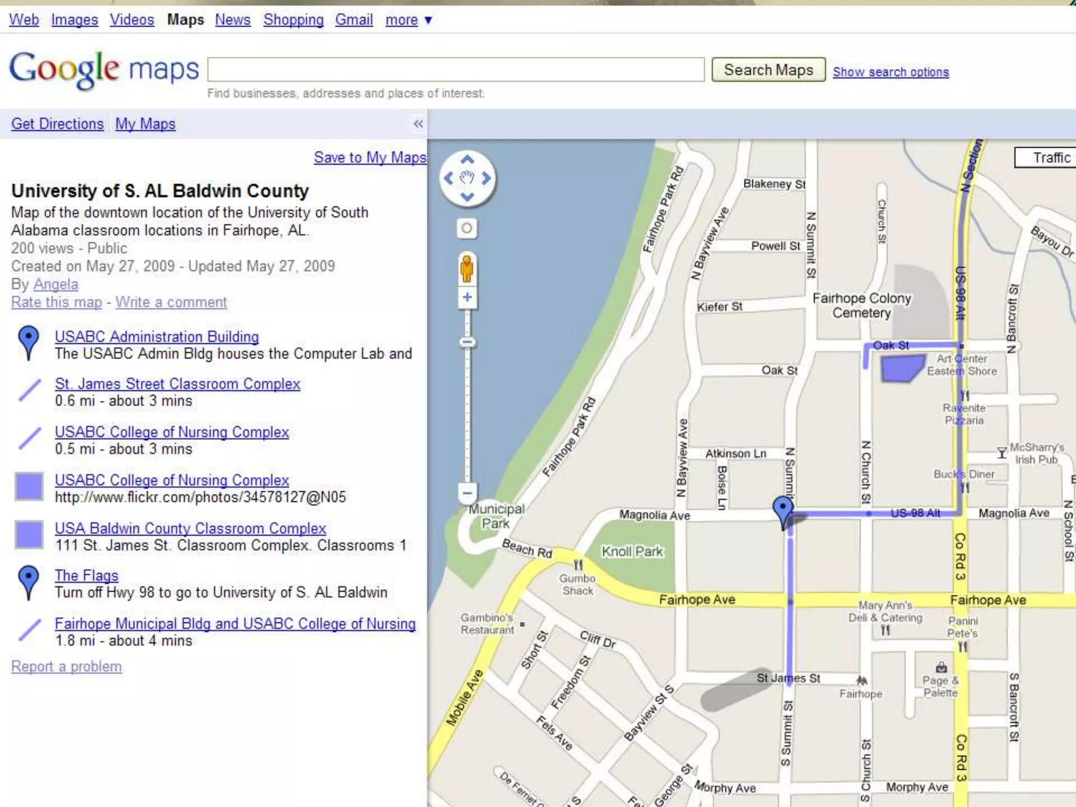This screenshot has height=807, width=1076.
Task: Click the zoom slider handle
Action: (x=467, y=343)
